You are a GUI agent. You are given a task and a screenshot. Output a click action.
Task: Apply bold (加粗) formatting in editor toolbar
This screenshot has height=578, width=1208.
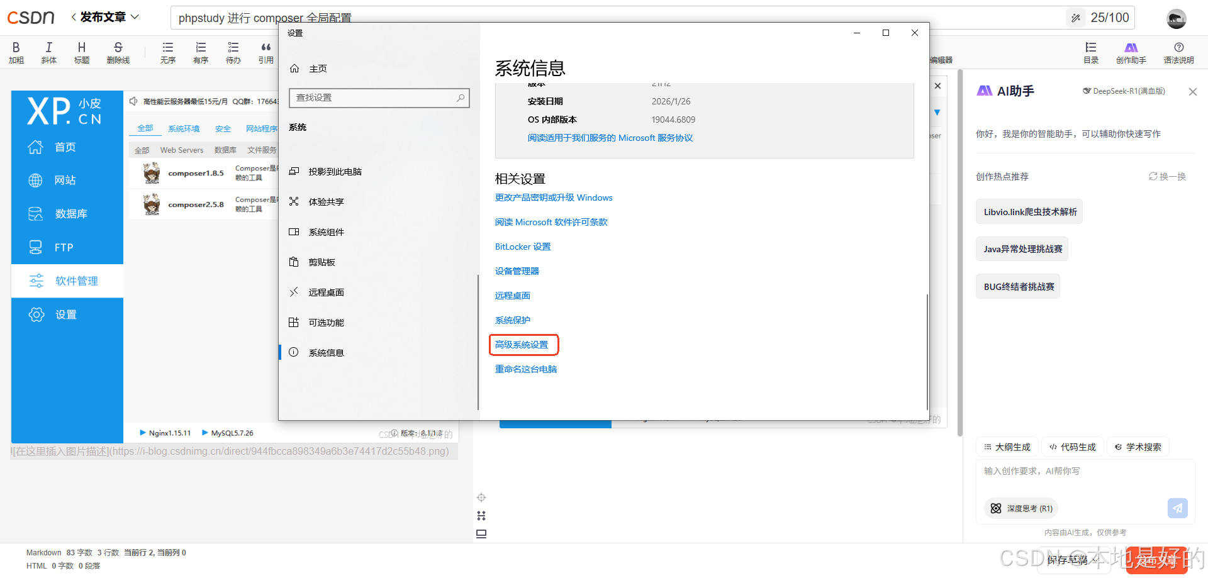16,52
